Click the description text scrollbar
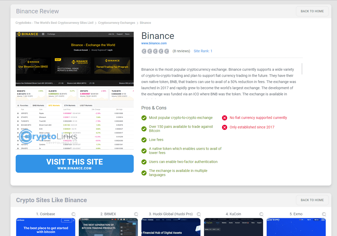 coord(302,69)
